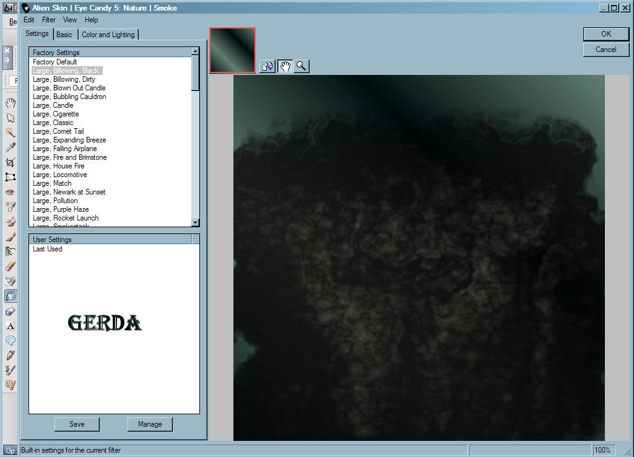Select the Large, Expanding Breeze preset
The width and height of the screenshot is (634, 457).
click(69, 140)
